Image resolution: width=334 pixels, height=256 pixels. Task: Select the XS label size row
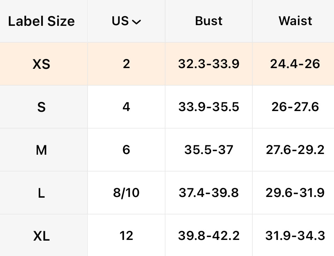(41, 64)
